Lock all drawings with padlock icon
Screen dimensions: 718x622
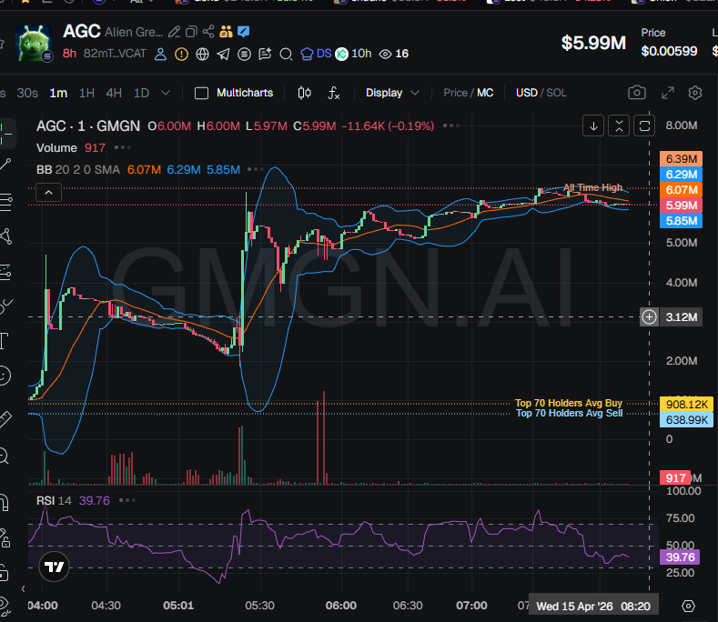[4, 573]
